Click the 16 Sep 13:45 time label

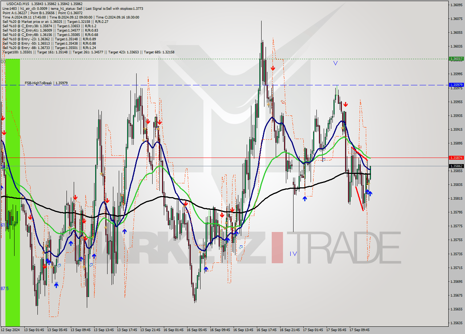click(243, 330)
